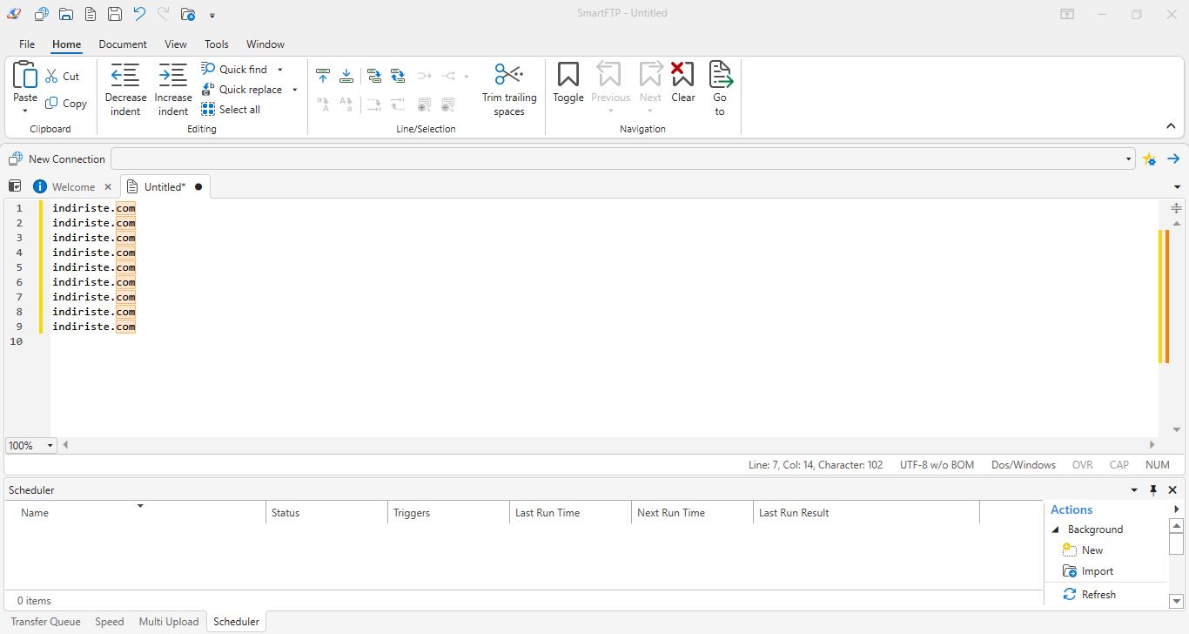Switch to the Tools ribbon tab
1189x634 pixels.
[x=217, y=44]
